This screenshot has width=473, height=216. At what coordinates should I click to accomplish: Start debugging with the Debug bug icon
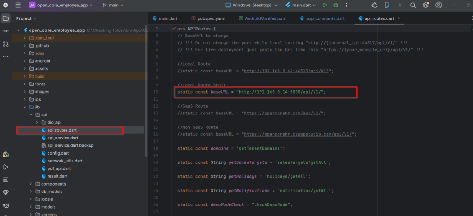point(335,6)
